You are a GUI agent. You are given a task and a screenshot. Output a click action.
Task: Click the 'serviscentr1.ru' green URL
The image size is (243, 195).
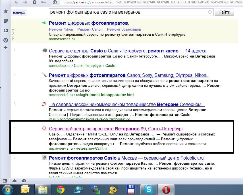click(x=61, y=95)
